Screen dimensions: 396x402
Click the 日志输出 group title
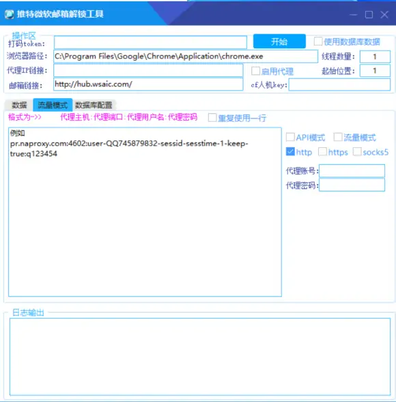[28, 313]
